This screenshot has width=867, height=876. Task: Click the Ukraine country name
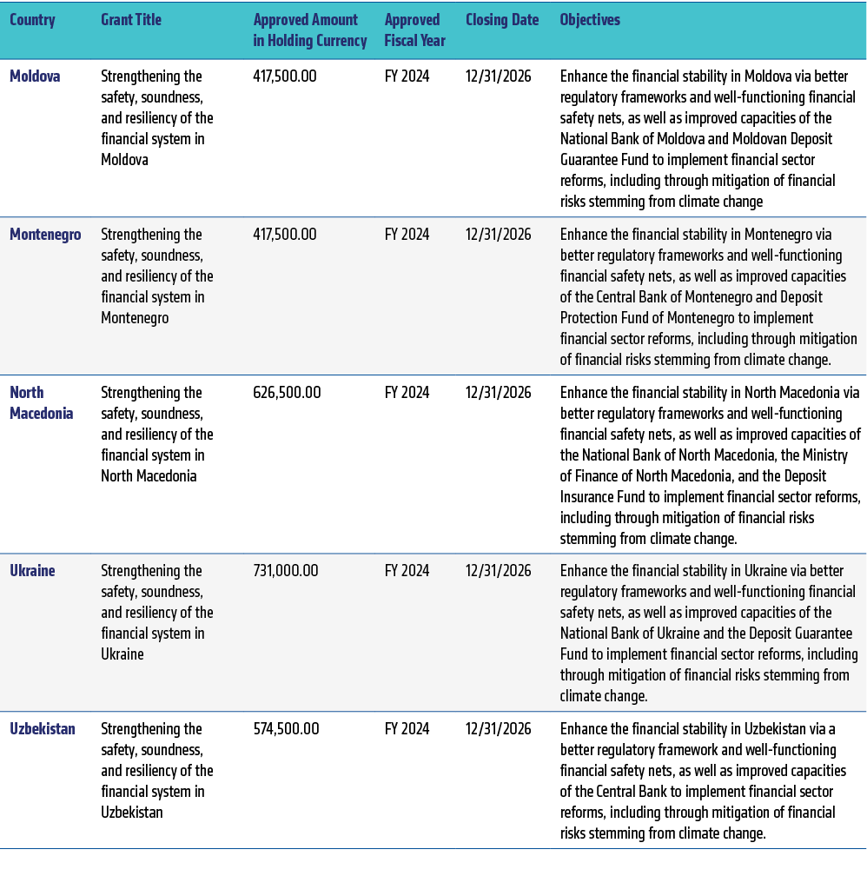click(32, 571)
